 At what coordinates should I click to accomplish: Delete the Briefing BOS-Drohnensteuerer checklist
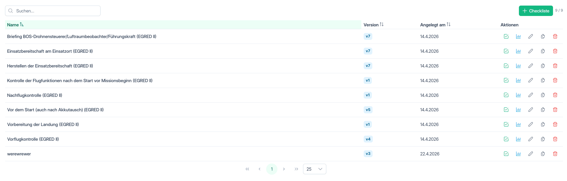[555, 36]
